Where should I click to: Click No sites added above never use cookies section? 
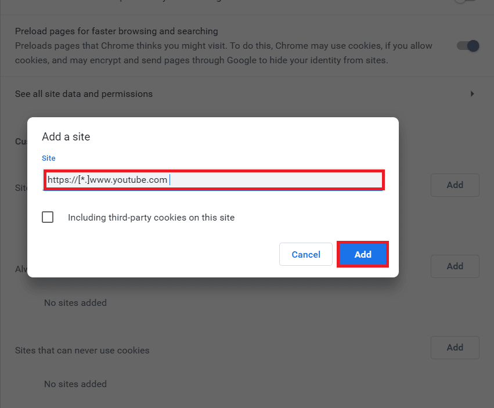click(x=75, y=303)
